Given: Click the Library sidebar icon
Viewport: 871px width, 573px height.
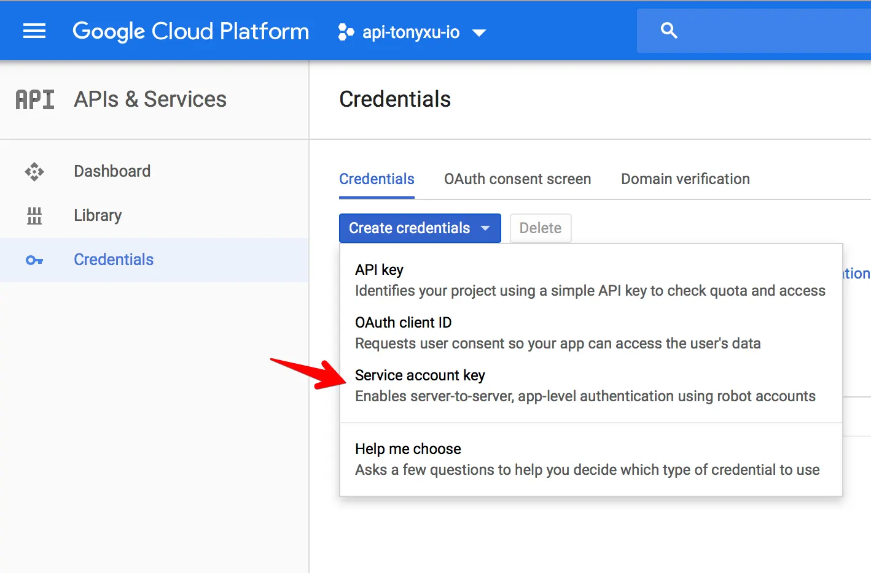Looking at the screenshot, I should coord(34,216).
